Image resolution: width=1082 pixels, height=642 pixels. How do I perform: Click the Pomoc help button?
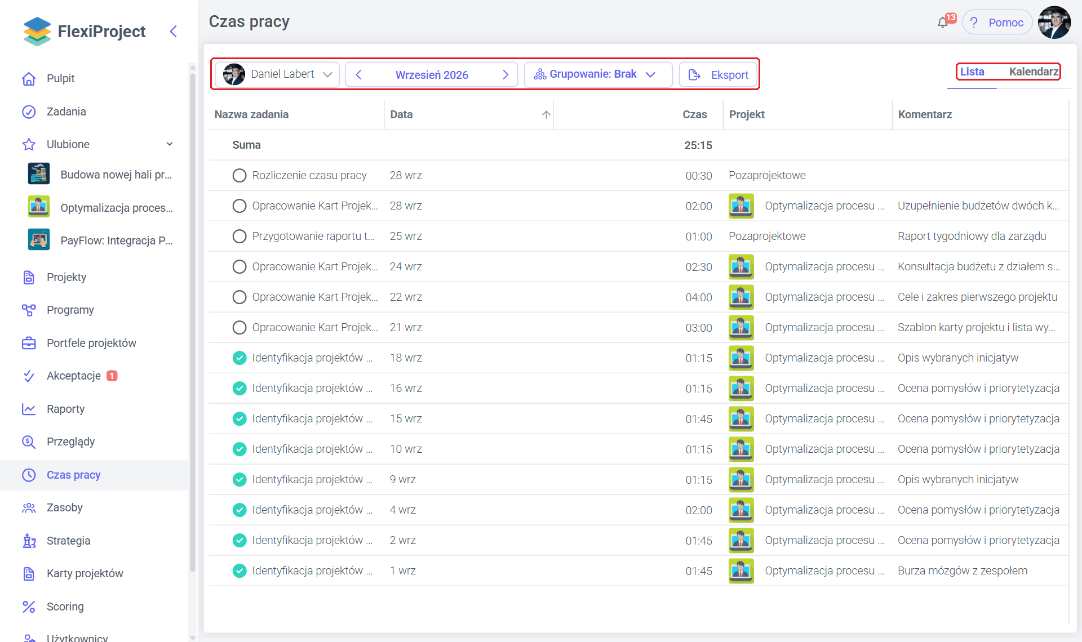997,23
